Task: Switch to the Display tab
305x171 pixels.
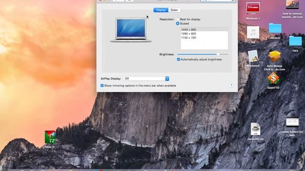Action: pos(161,10)
